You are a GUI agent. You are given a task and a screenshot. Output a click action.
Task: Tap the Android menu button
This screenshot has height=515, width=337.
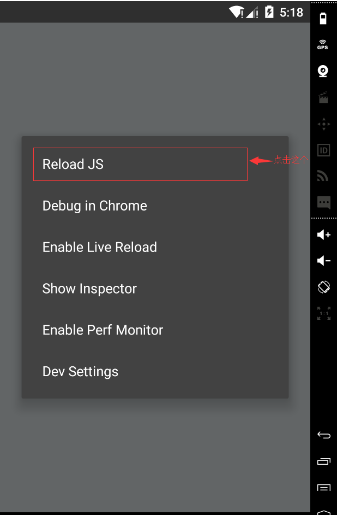[x=324, y=488]
